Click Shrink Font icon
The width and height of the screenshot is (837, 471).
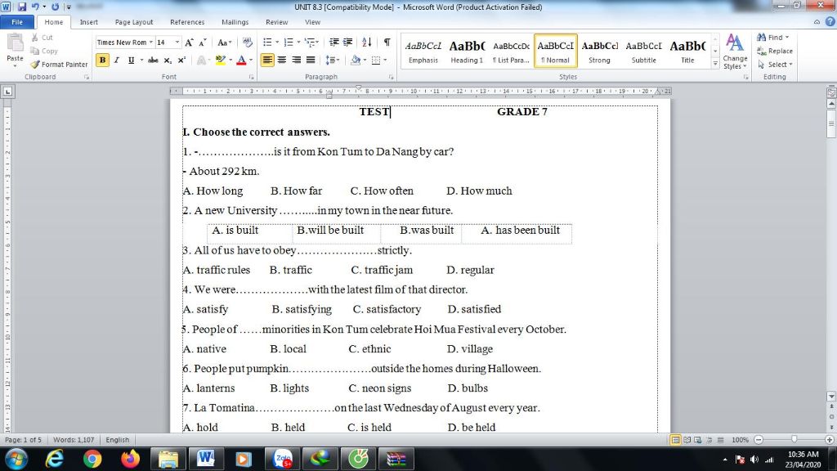pos(203,43)
